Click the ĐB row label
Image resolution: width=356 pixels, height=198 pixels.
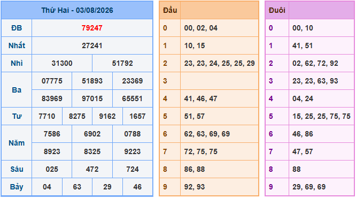(17, 28)
